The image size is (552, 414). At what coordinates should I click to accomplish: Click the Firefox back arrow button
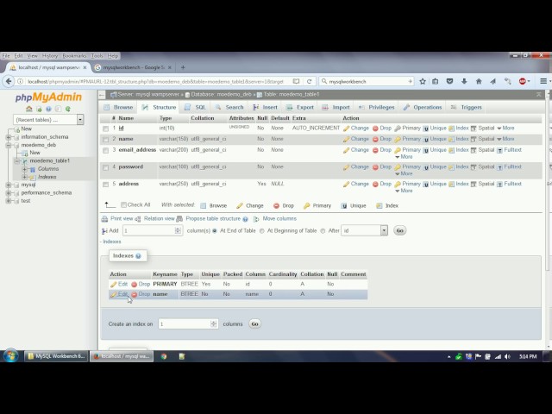(x=9, y=81)
